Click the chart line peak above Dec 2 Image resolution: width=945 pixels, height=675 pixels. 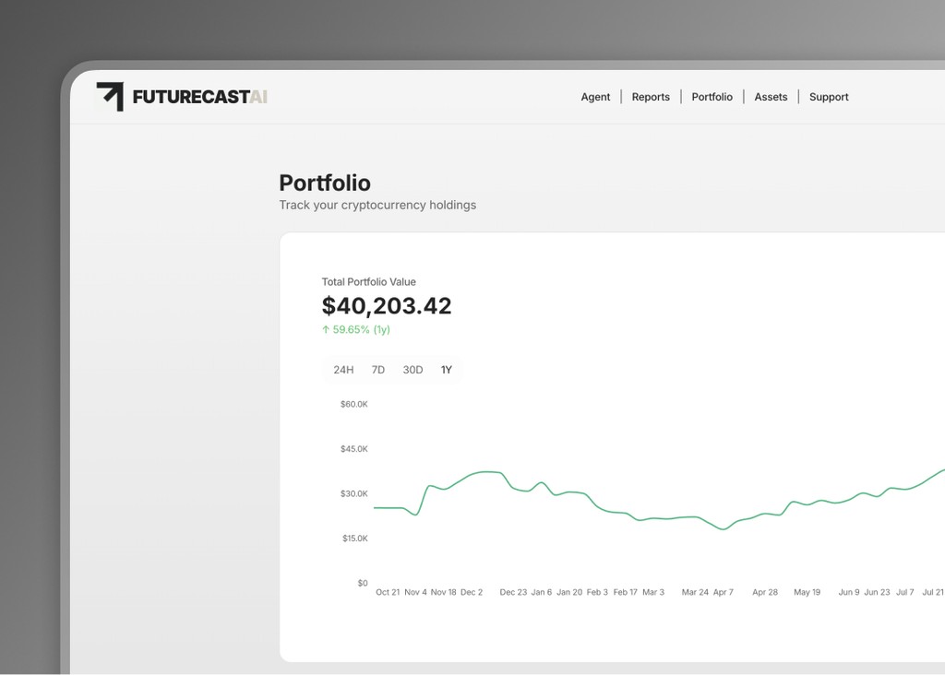coord(487,471)
